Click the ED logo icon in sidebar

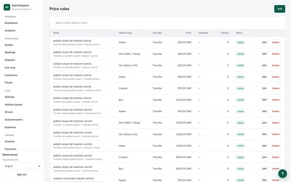pyautogui.click(x=7, y=7)
